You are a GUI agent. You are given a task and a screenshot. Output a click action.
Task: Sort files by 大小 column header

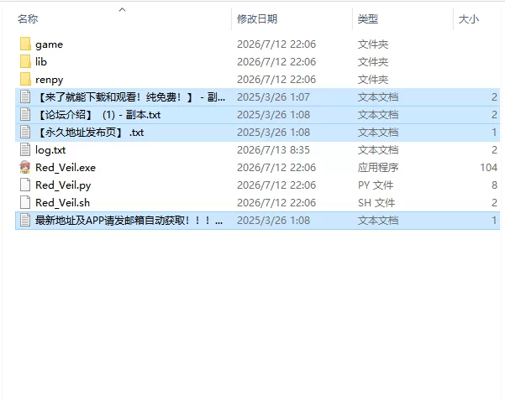pos(469,19)
